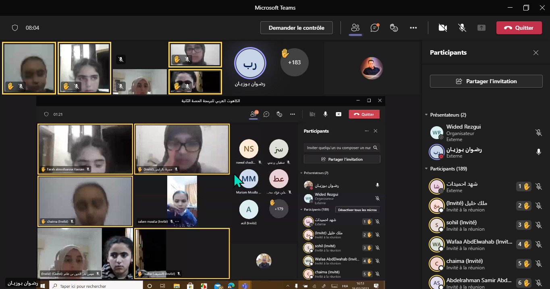Click the WA avatar of Wafaa AbdElwahab

click(436, 244)
